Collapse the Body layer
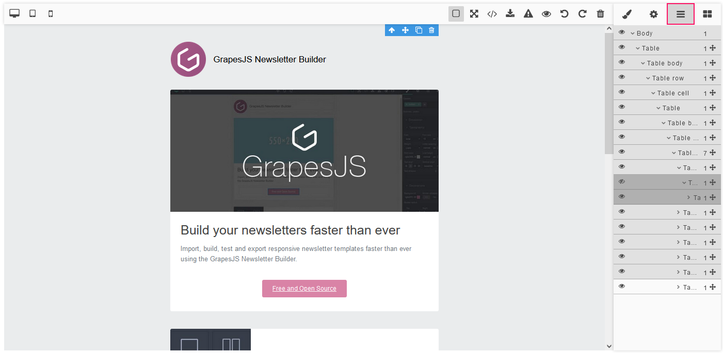Viewport: 723px width, 353px height. pos(633,33)
